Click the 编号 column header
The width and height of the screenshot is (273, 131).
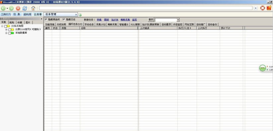point(48,28)
